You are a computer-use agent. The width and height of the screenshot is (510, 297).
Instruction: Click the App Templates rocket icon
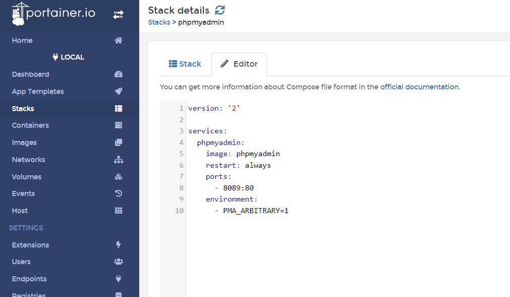tap(119, 91)
